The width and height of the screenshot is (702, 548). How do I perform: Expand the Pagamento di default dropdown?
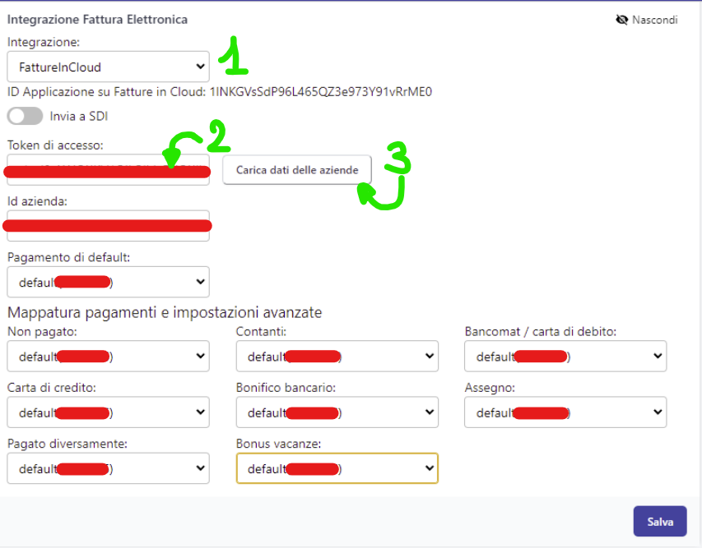point(108,282)
